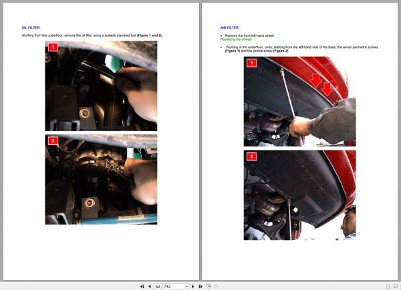401x290 pixels.
Task: Click the AIR FILTER heading
Action: tap(229, 27)
